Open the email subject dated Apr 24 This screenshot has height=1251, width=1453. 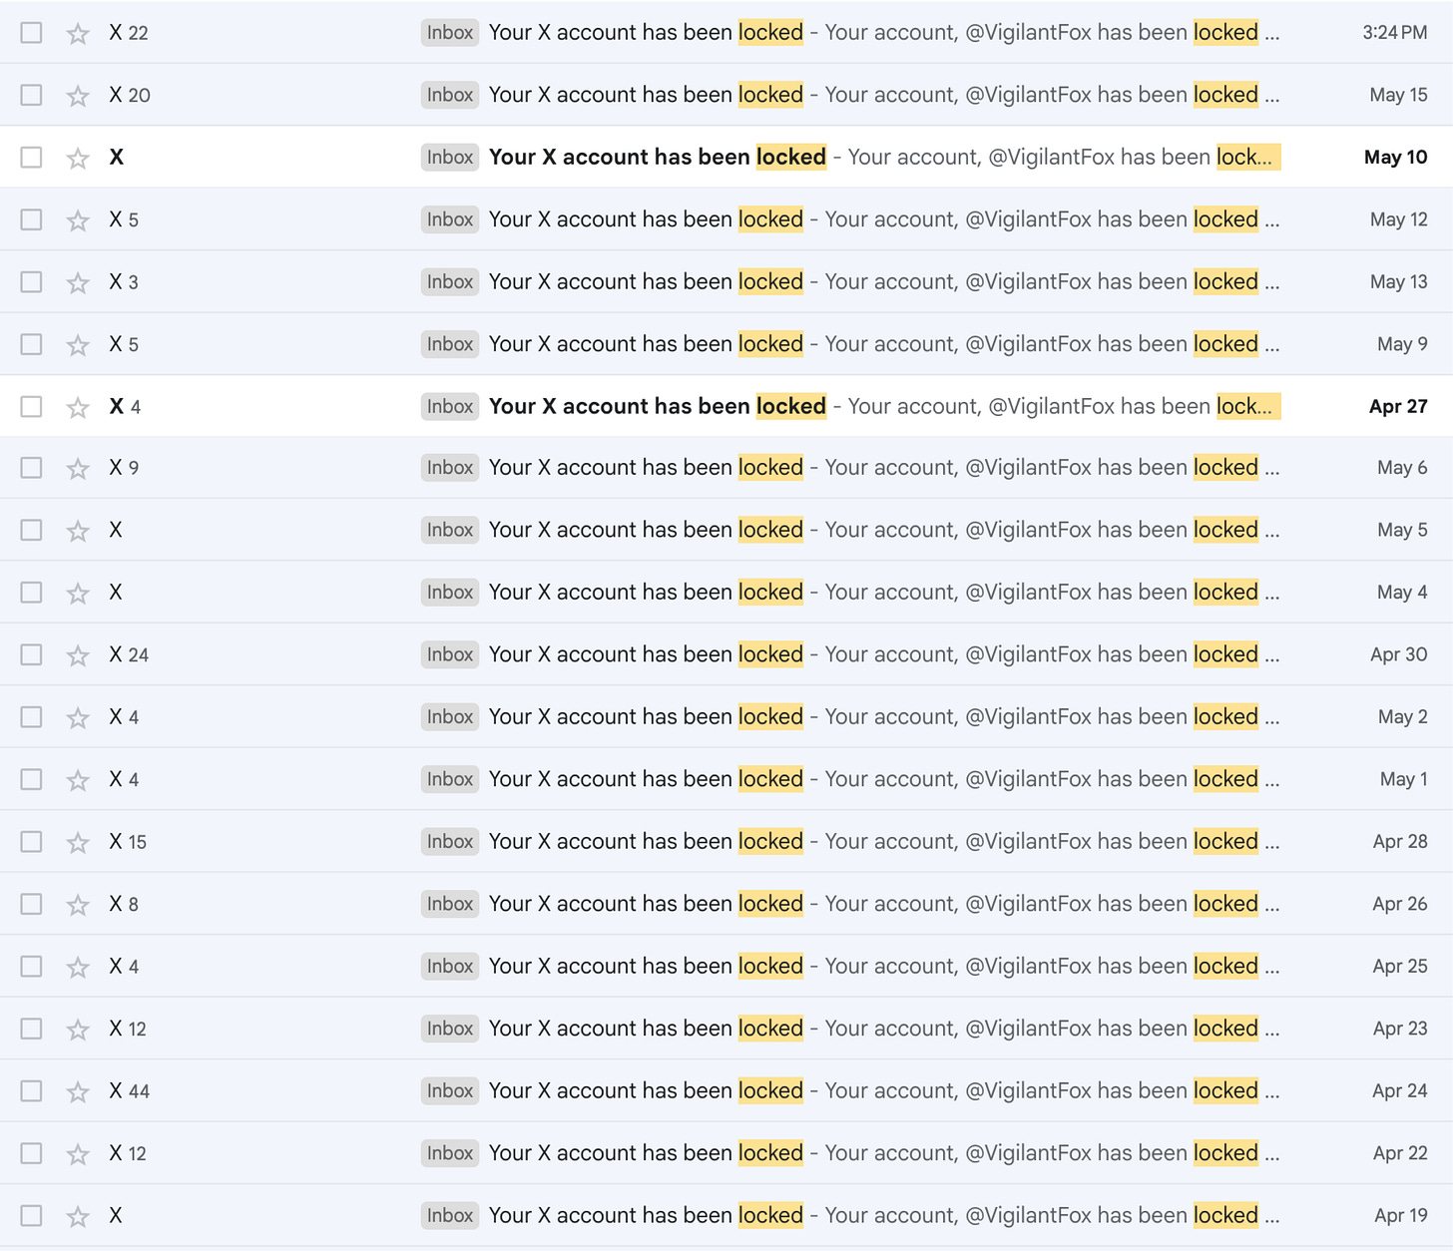(646, 1090)
